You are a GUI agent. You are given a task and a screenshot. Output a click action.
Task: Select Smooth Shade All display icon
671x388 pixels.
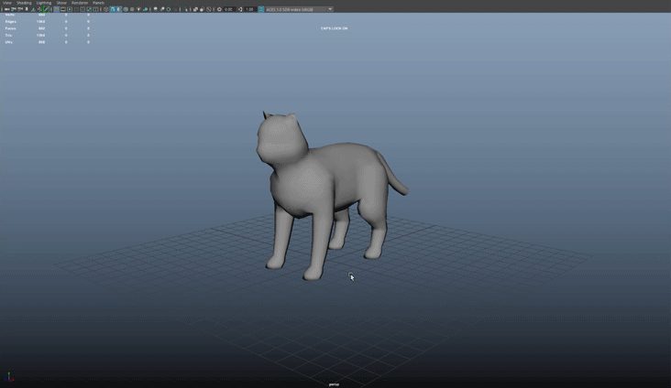113,9
